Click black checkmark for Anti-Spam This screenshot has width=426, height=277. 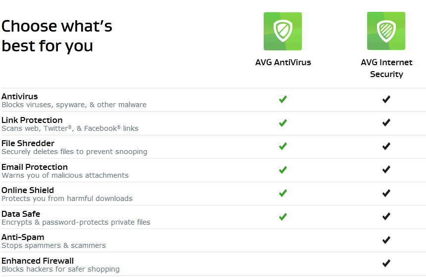pyautogui.click(x=386, y=240)
